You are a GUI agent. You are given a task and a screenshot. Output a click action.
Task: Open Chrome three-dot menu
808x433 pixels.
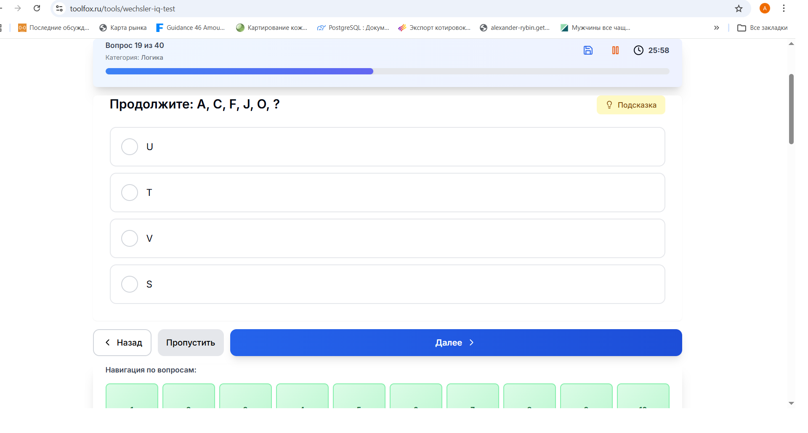point(784,8)
